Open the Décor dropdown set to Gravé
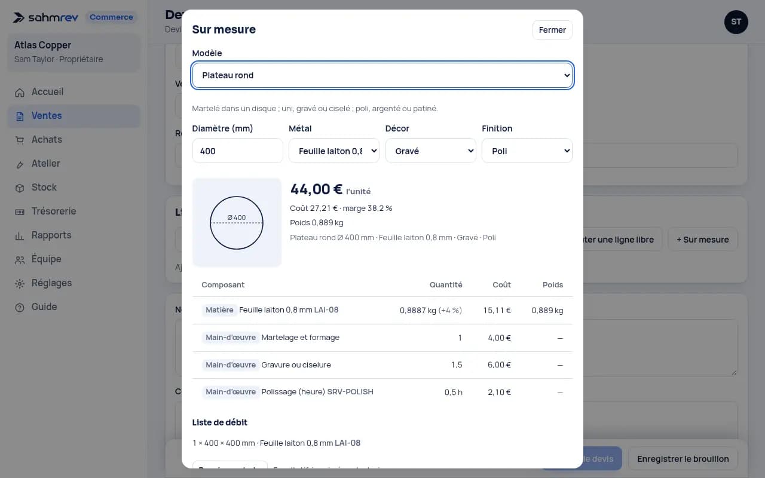The height and width of the screenshot is (478, 765). click(430, 151)
